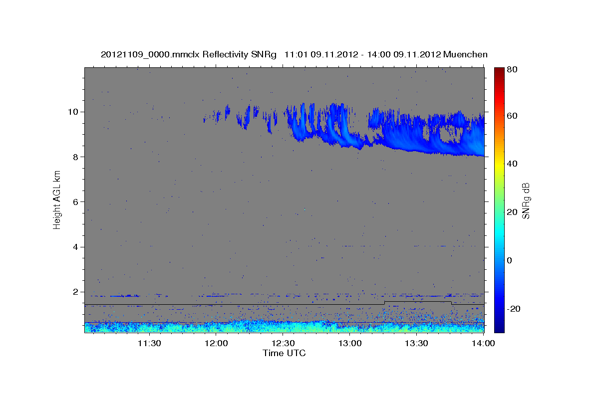
Task: Click the height axis label 8
Action: 76,157
